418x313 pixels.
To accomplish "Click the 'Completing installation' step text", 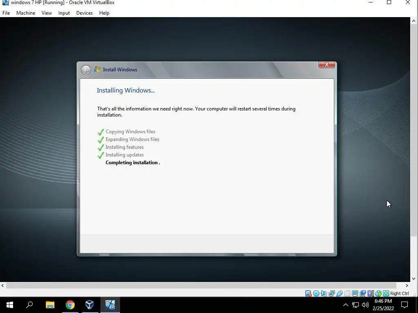I will coord(132,163).
